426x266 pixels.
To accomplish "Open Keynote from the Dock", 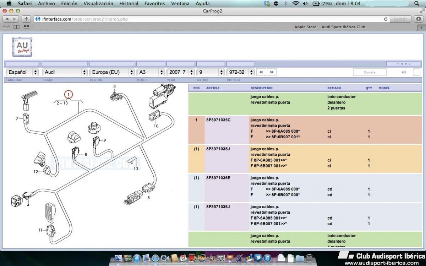I will [230, 258].
